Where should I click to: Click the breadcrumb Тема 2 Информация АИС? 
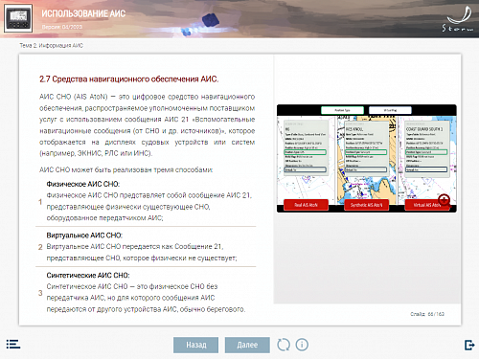[x=52, y=46]
